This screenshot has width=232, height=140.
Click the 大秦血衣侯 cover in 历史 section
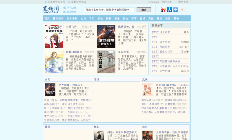pos(147,135)
